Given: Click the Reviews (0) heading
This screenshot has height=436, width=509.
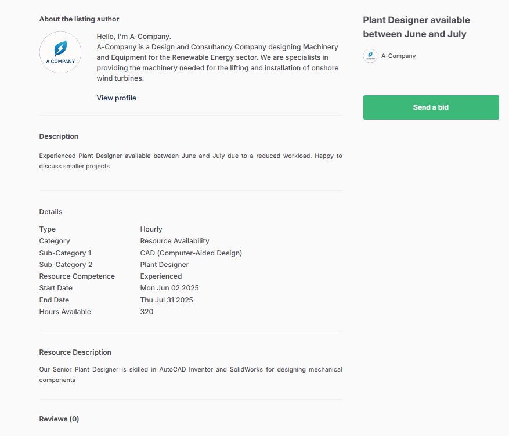Looking at the screenshot, I should pos(59,419).
